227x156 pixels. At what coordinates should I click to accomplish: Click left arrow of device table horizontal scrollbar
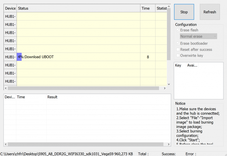[x=6, y=88]
